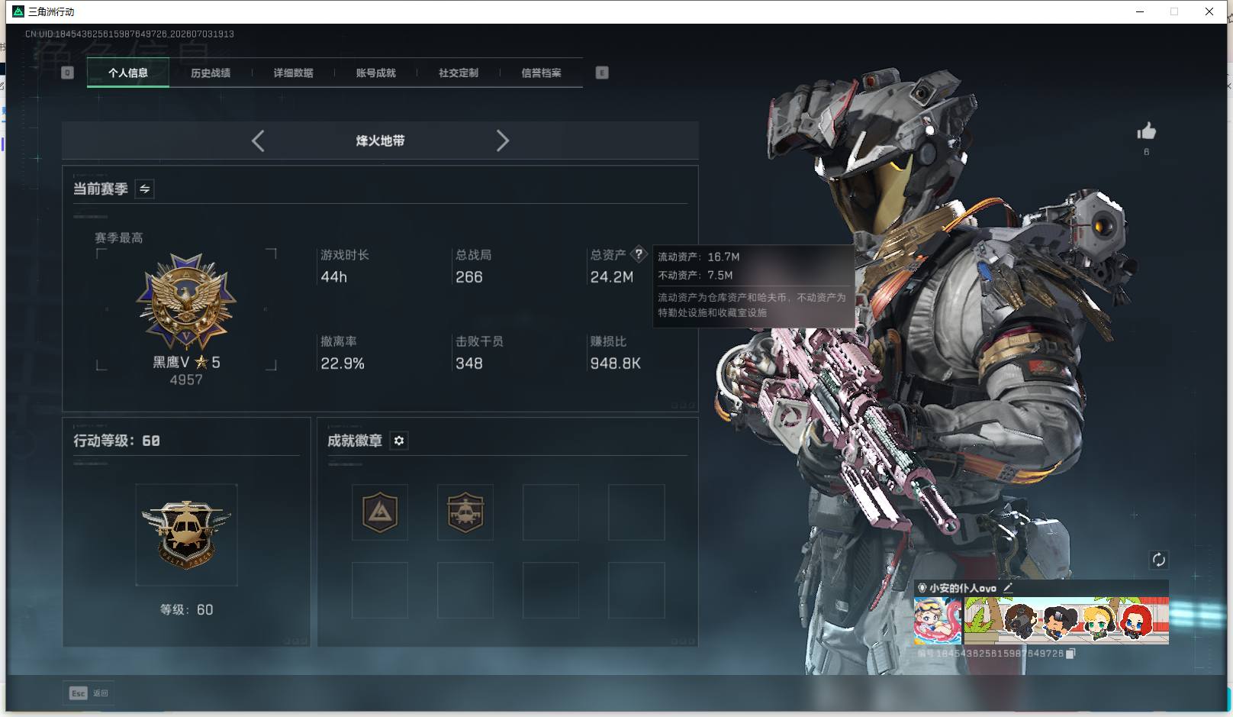Click the 黑鹰V rank emblem

[186, 302]
